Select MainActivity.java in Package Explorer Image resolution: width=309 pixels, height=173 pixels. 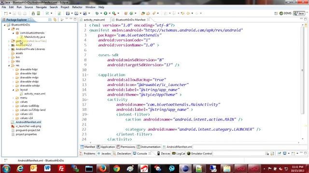click(x=34, y=37)
